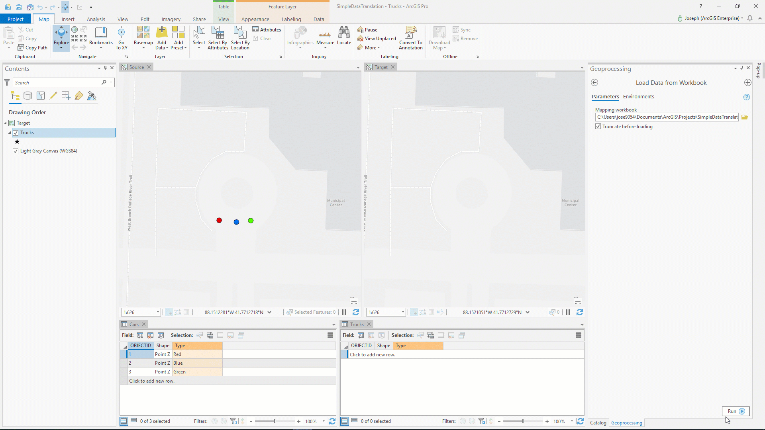Switch to the Catalog pane tab
This screenshot has width=765, height=430.
point(598,423)
